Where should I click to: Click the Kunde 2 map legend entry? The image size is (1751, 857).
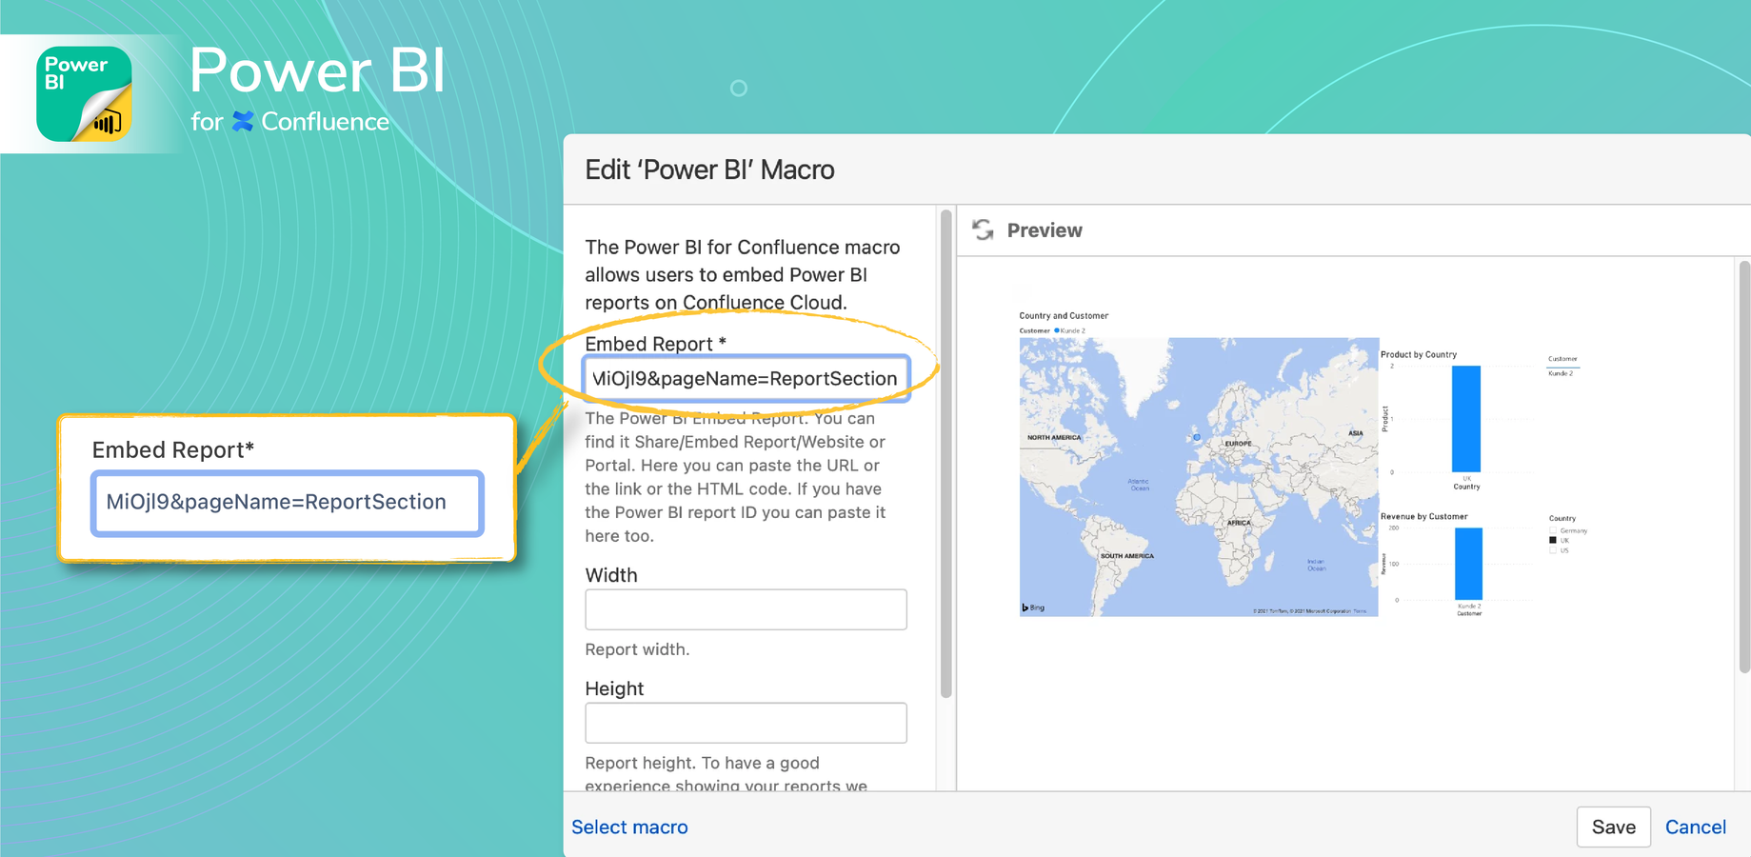[1069, 330]
